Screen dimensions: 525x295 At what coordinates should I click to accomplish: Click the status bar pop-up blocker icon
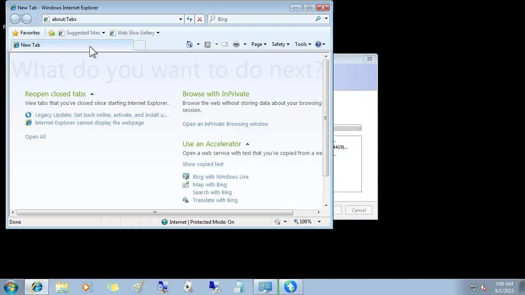pos(277,222)
